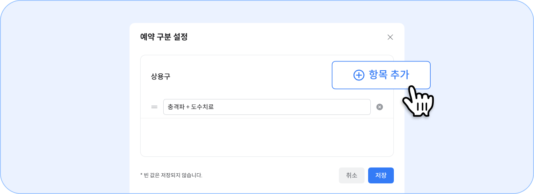The width and height of the screenshot is (534, 194).
Task: Add a new 상용구 entry via 항목 추가
Action: pyautogui.click(x=381, y=75)
